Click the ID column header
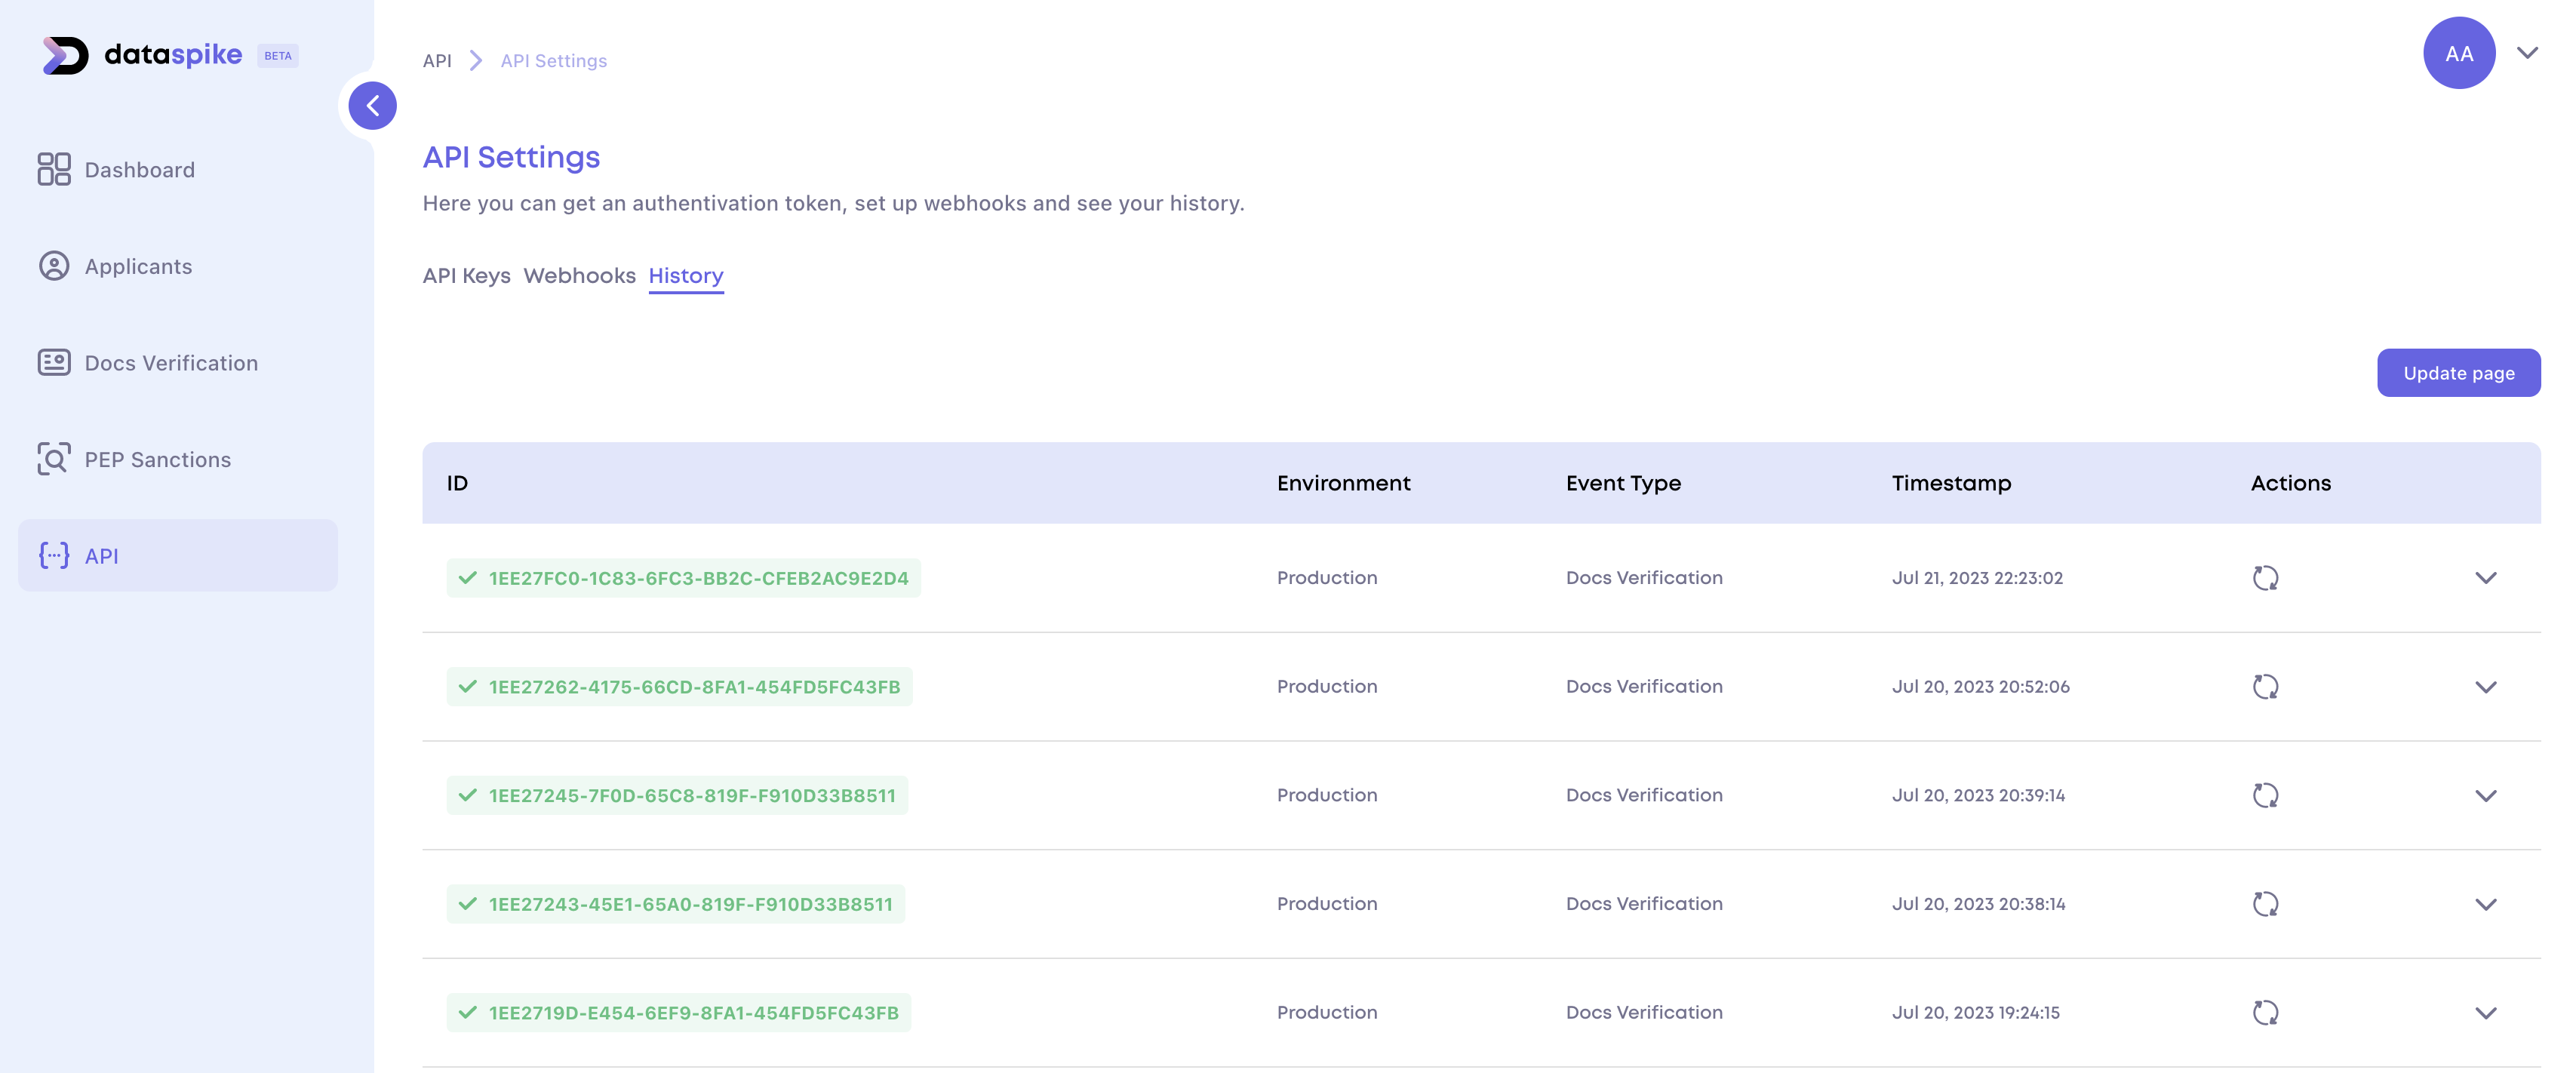Viewport: 2576px width, 1073px height. [457, 484]
